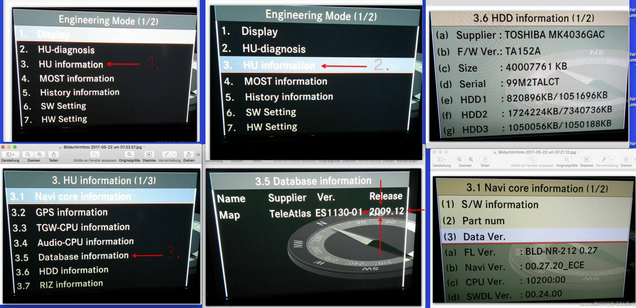Open Darstellung view menu in 07.33.57 window
This screenshot has width=636, height=308.
(10, 154)
